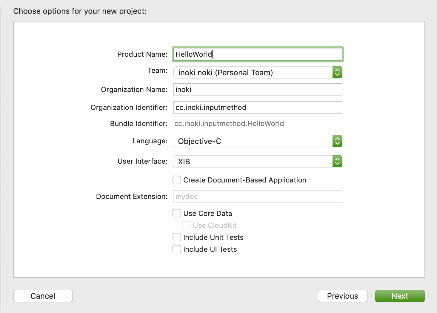Enable the Include Unit Tests checkbox
Screen dimensions: 437x313
(x=177, y=237)
